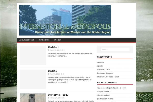Click the International Metropolis header banner
This screenshot has height=102, width=153.
tap(65, 20)
